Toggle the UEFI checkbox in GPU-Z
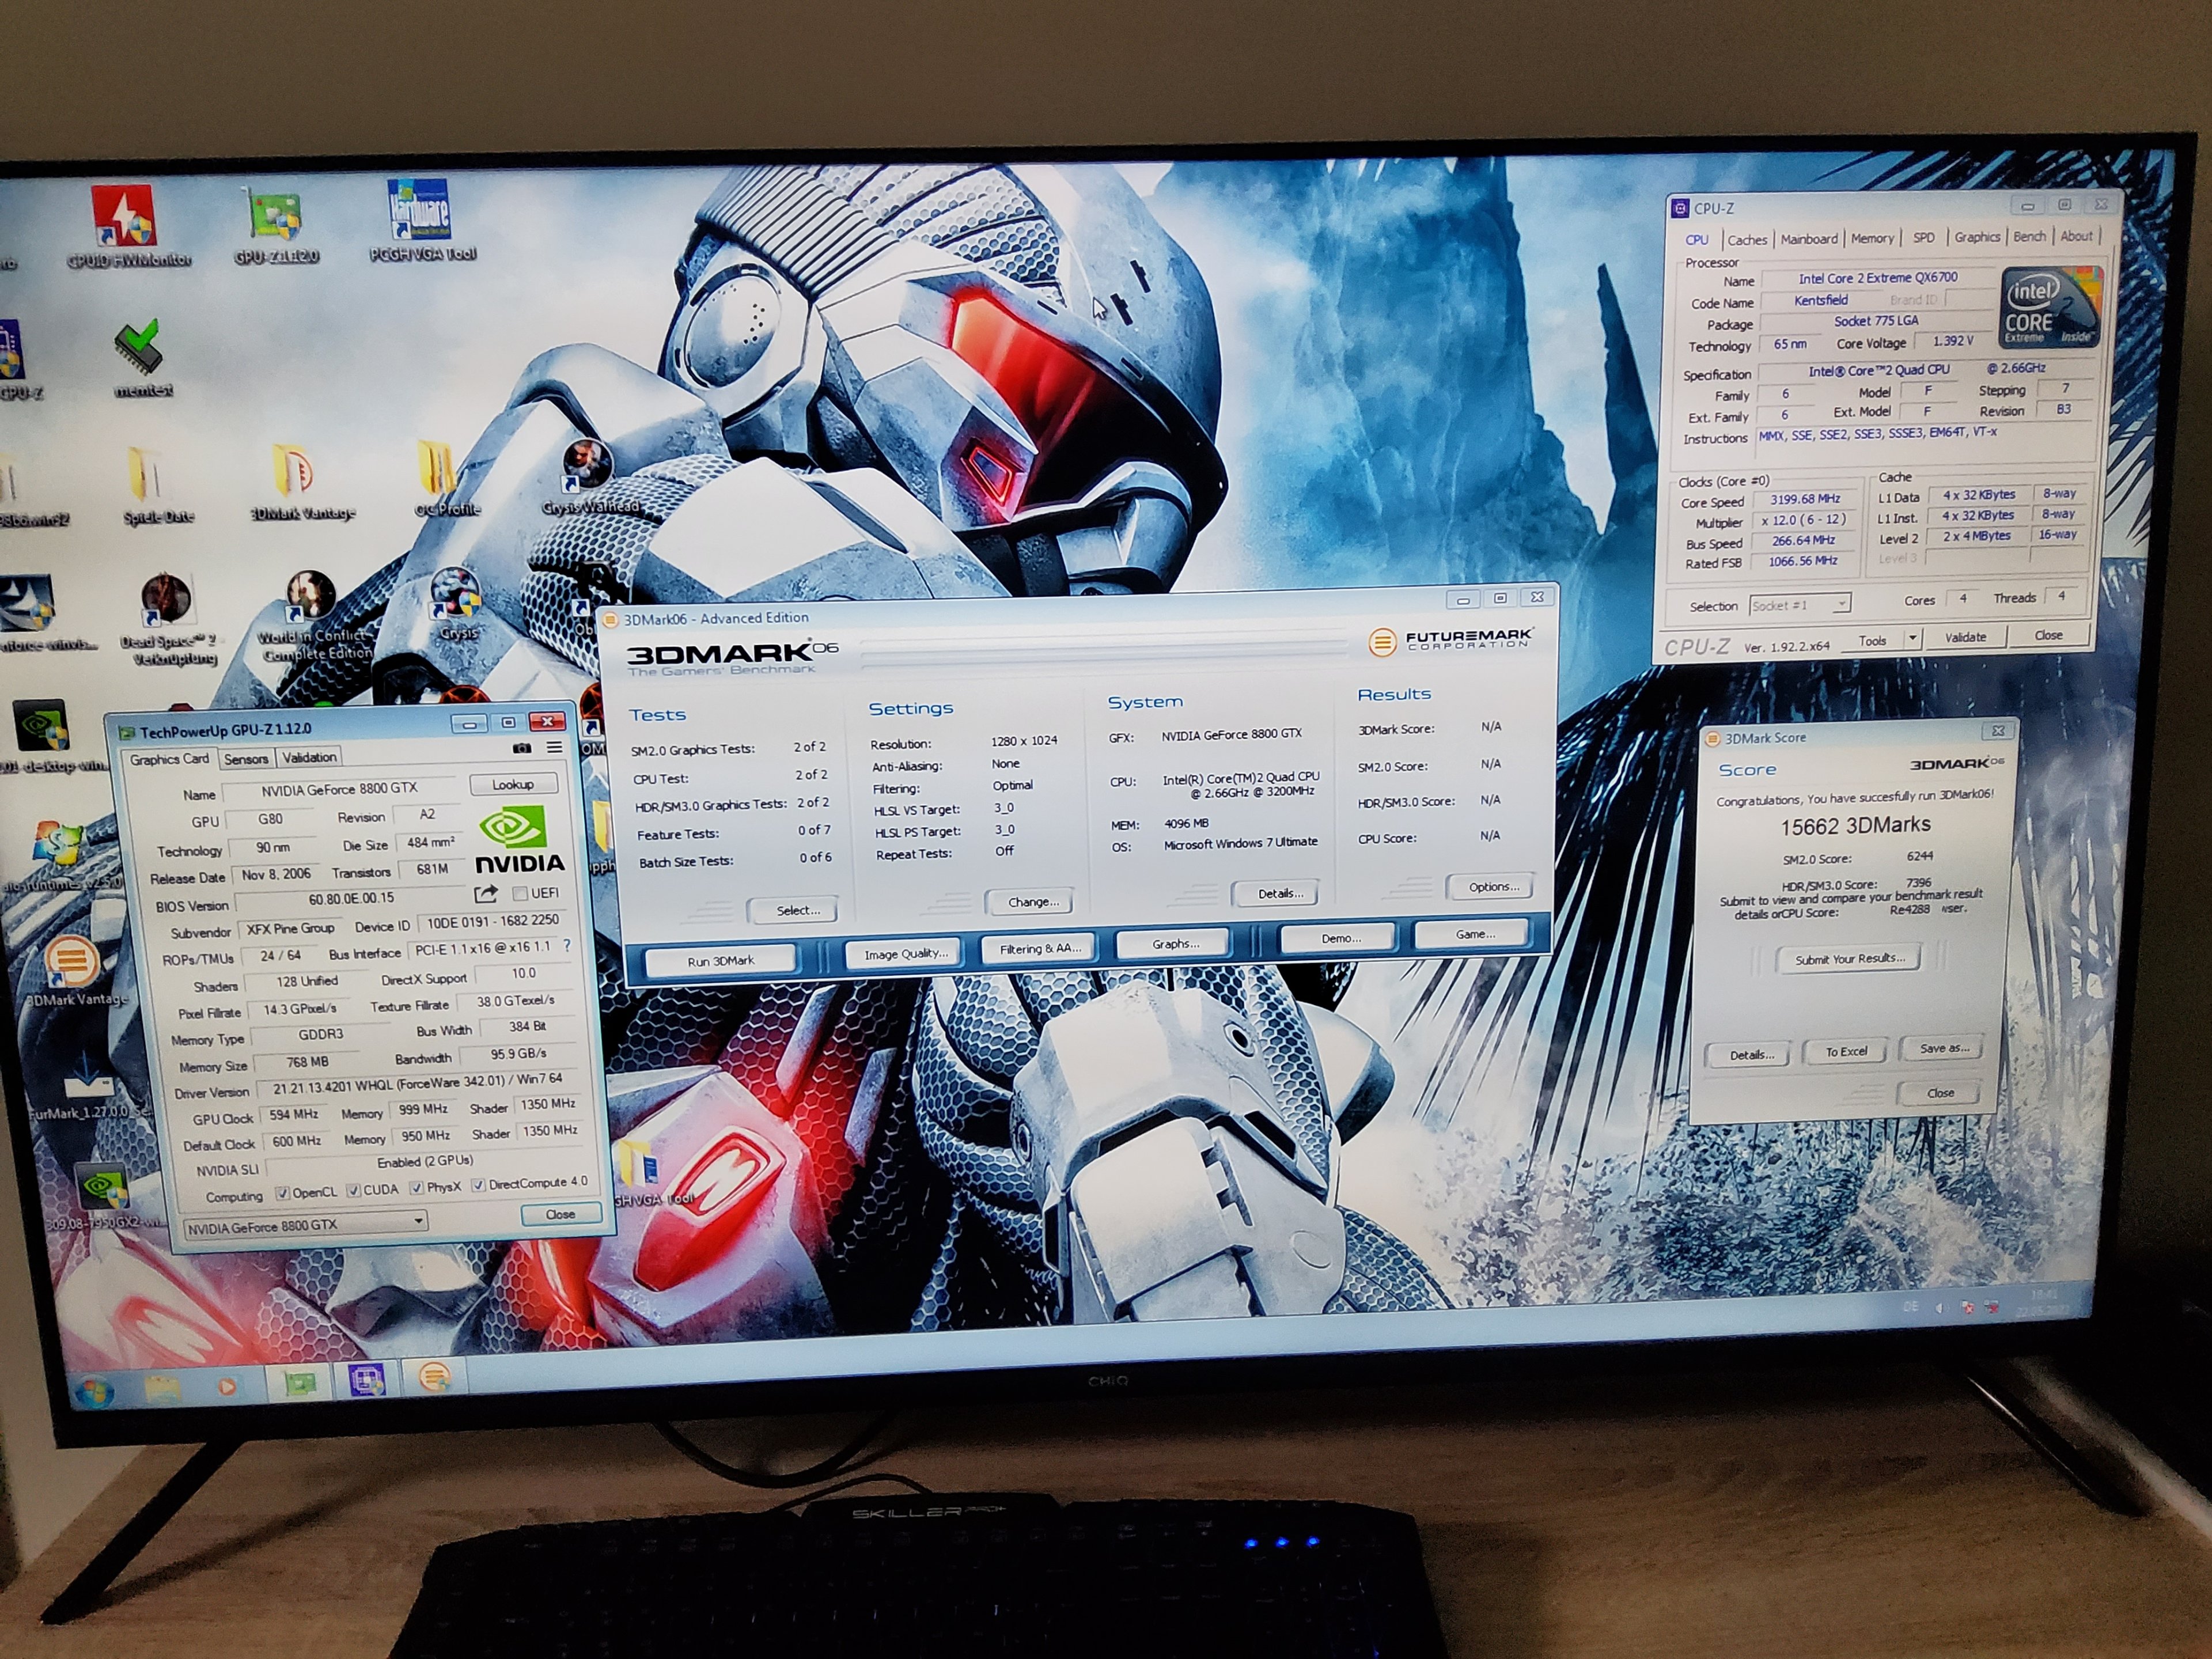The width and height of the screenshot is (2212, 1659). click(520, 893)
